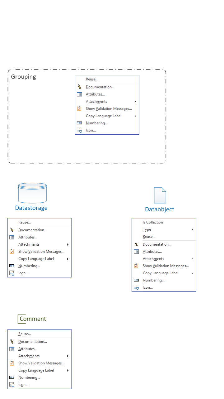This screenshot has height=399, width=224.
Task: Select the Datastorage label text
Action: point(31,208)
